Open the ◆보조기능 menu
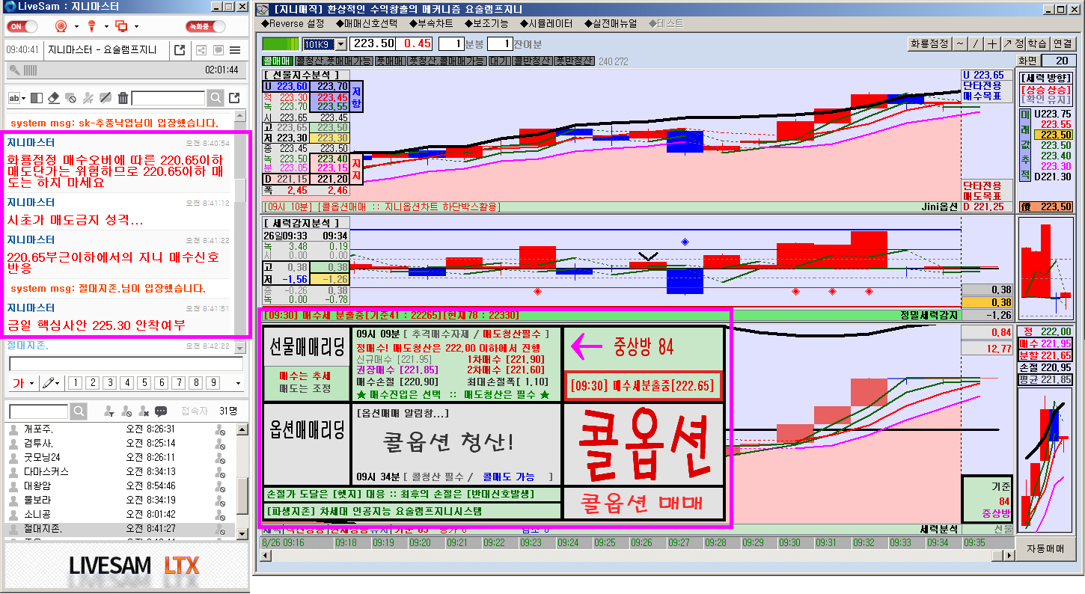Image resolution: width=1085 pixels, height=594 pixels. [x=487, y=23]
